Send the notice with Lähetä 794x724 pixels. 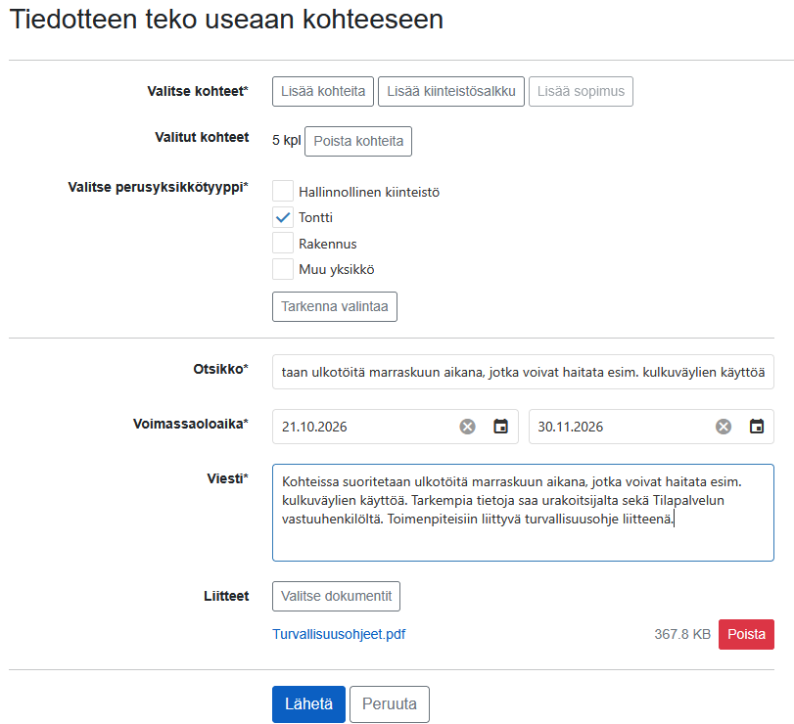309,704
